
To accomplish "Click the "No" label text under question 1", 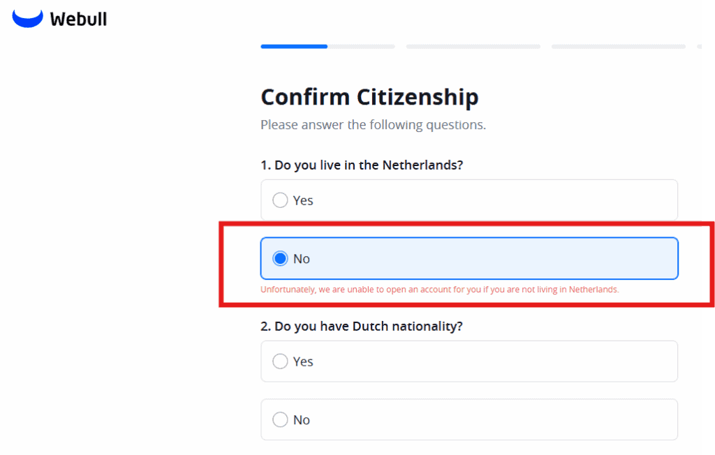I will [302, 259].
